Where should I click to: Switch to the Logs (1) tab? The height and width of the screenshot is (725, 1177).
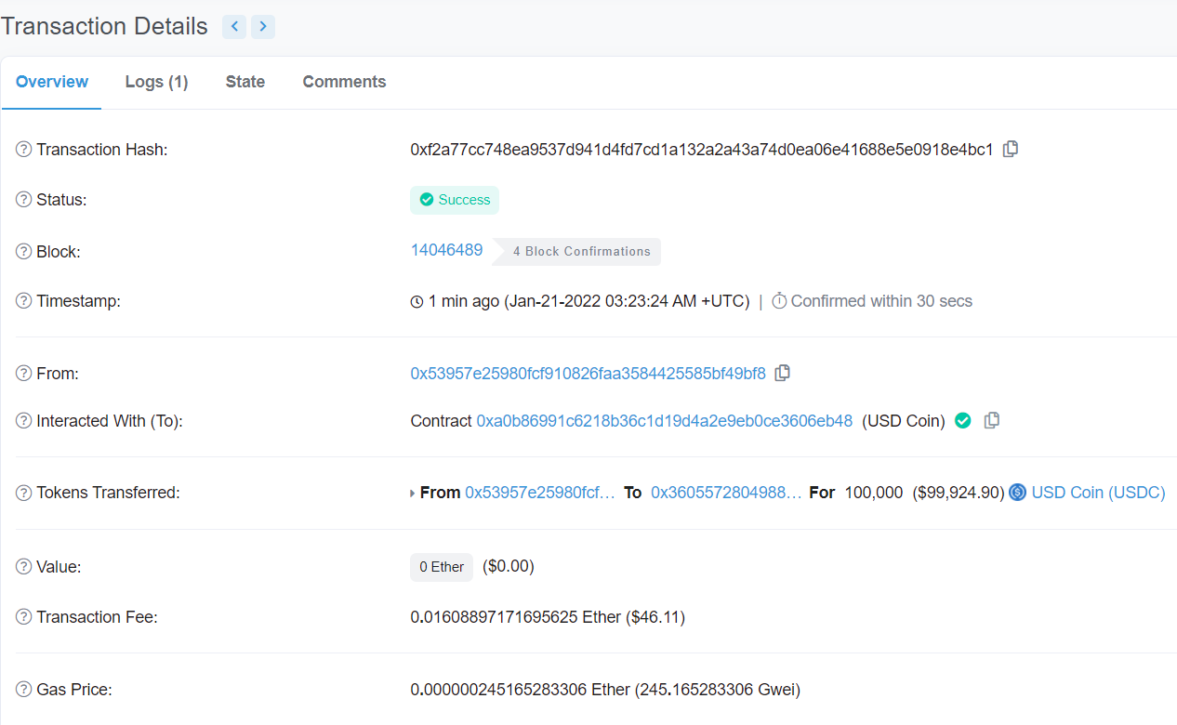(156, 82)
